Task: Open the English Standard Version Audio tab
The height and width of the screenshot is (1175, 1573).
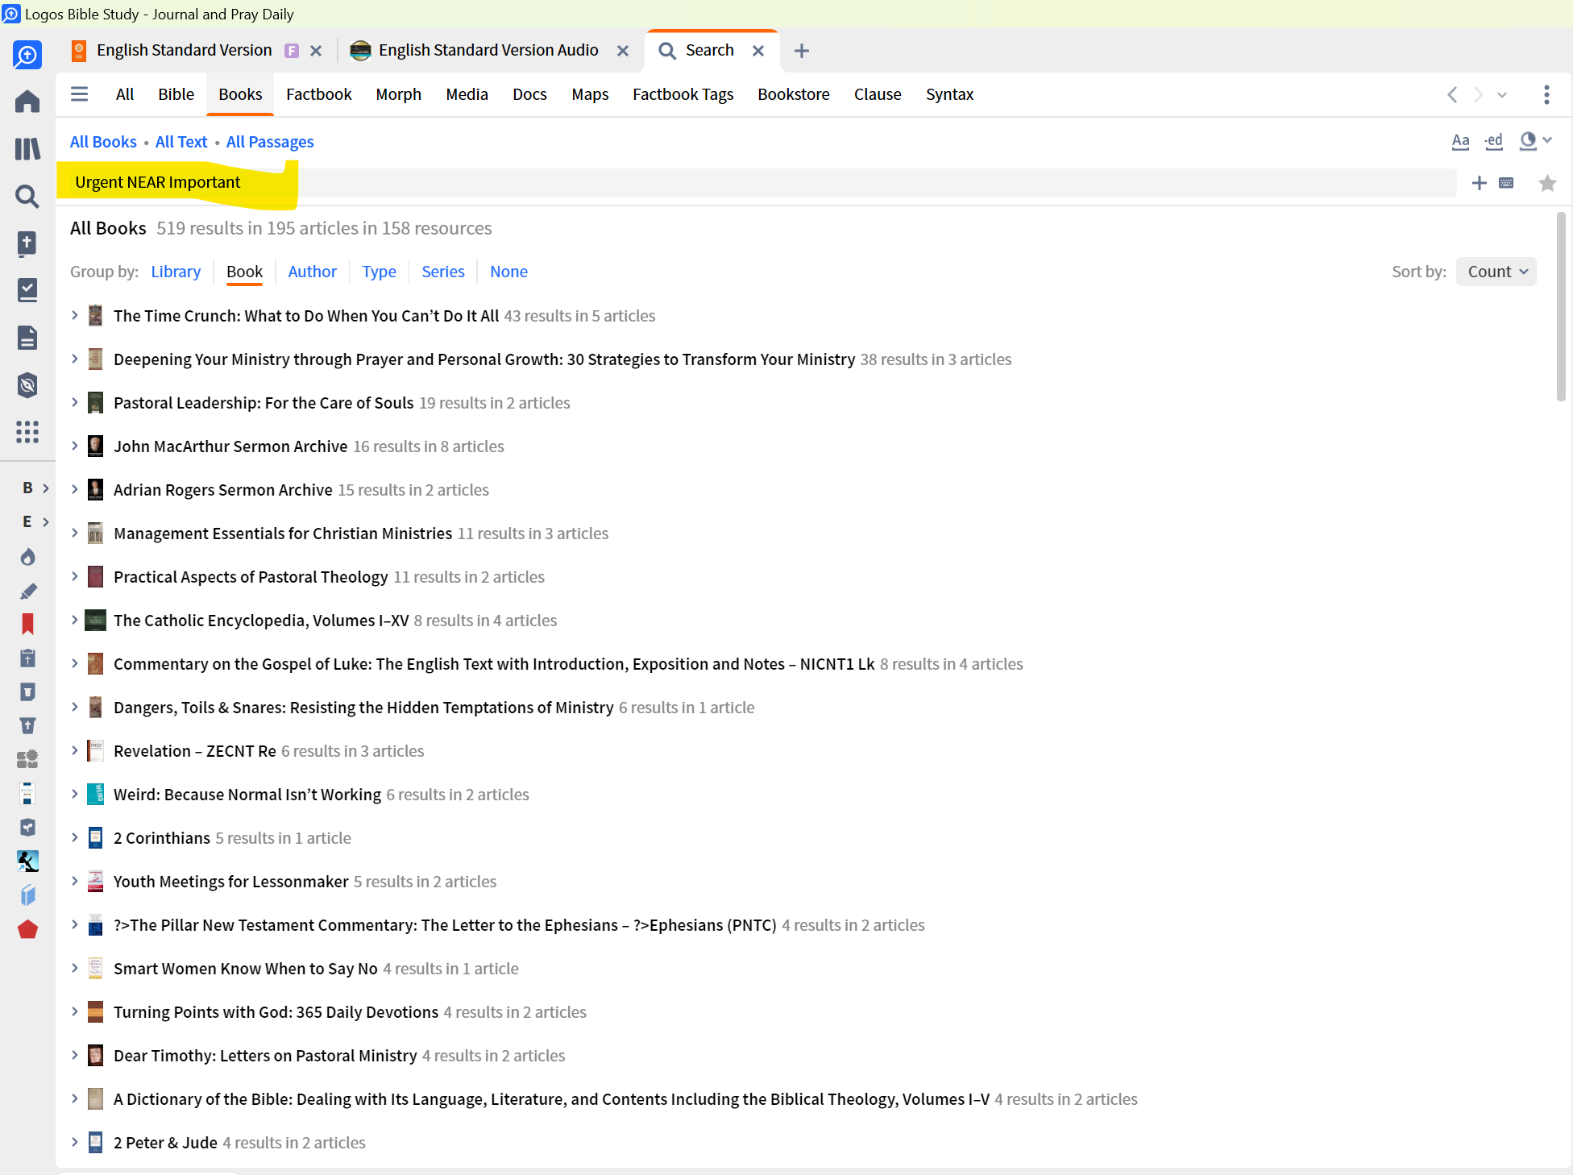Action: (x=488, y=50)
